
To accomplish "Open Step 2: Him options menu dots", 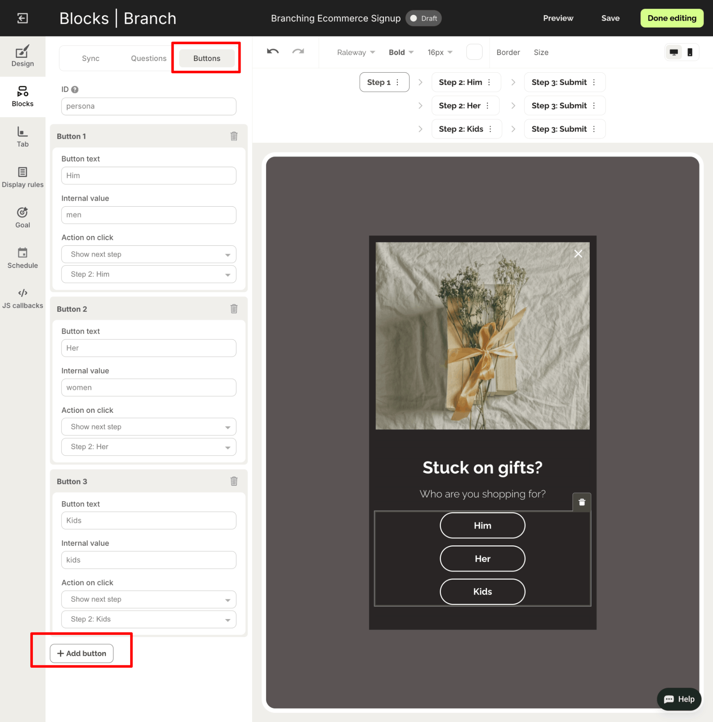I will coord(489,82).
